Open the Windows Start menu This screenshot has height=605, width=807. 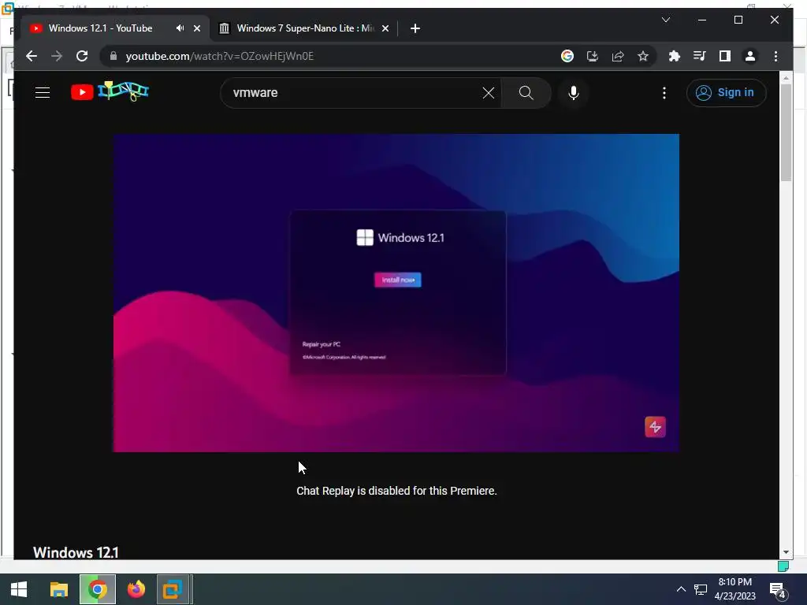[x=19, y=589]
